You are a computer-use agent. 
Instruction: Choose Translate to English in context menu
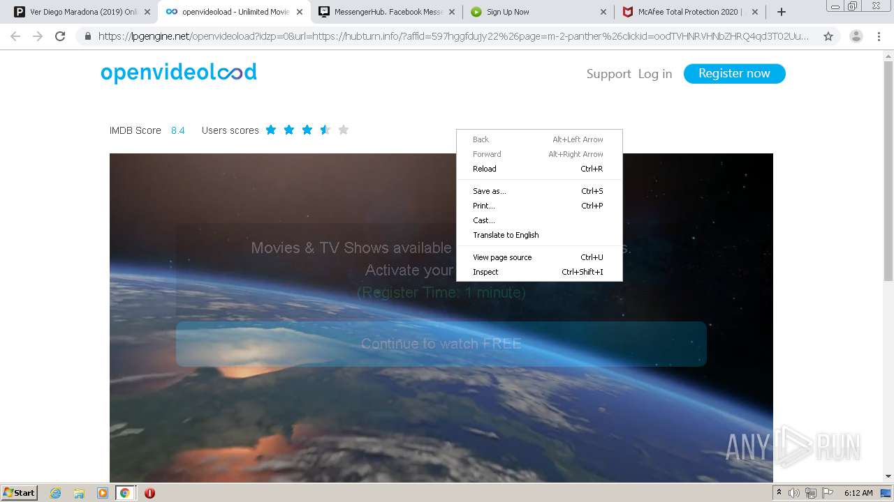pyautogui.click(x=539, y=235)
